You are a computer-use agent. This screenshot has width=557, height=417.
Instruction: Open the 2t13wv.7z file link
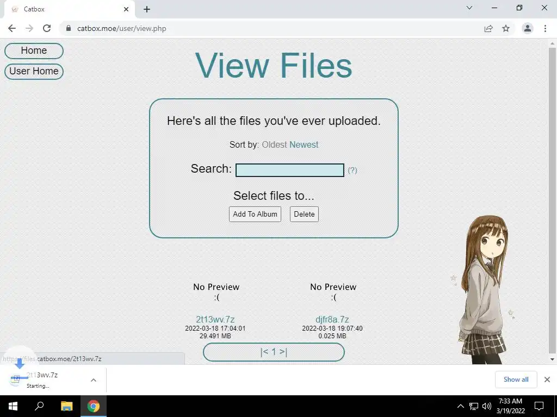click(215, 319)
